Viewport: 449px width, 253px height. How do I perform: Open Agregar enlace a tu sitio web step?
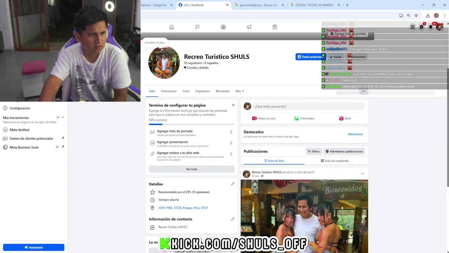192,156
